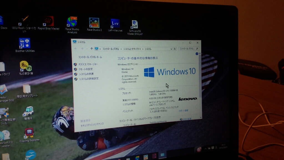
Task: Go to コントロール パネル ホーム
Action: click(x=90, y=57)
